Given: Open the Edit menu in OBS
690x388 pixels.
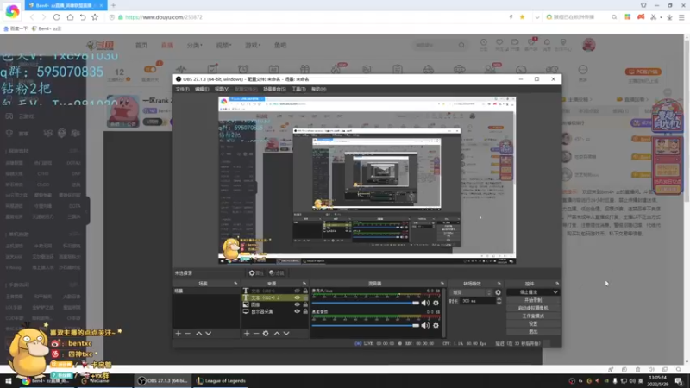Looking at the screenshot, I should pyautogui.click(x=202, y=89).
